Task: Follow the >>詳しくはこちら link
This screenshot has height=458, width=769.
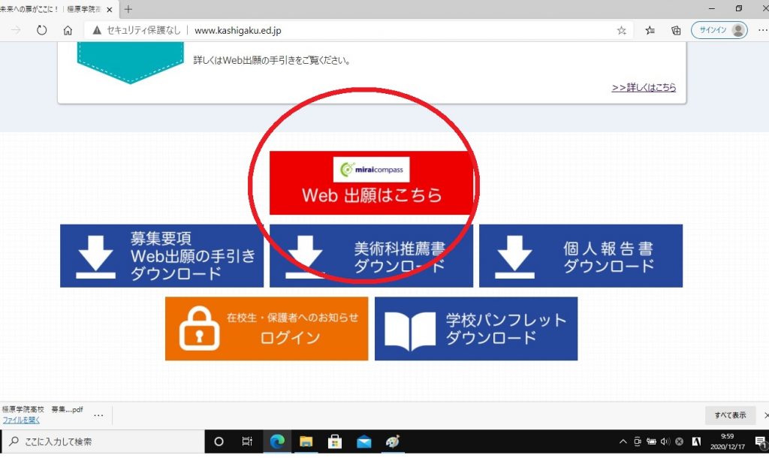Action: point(644,87)
